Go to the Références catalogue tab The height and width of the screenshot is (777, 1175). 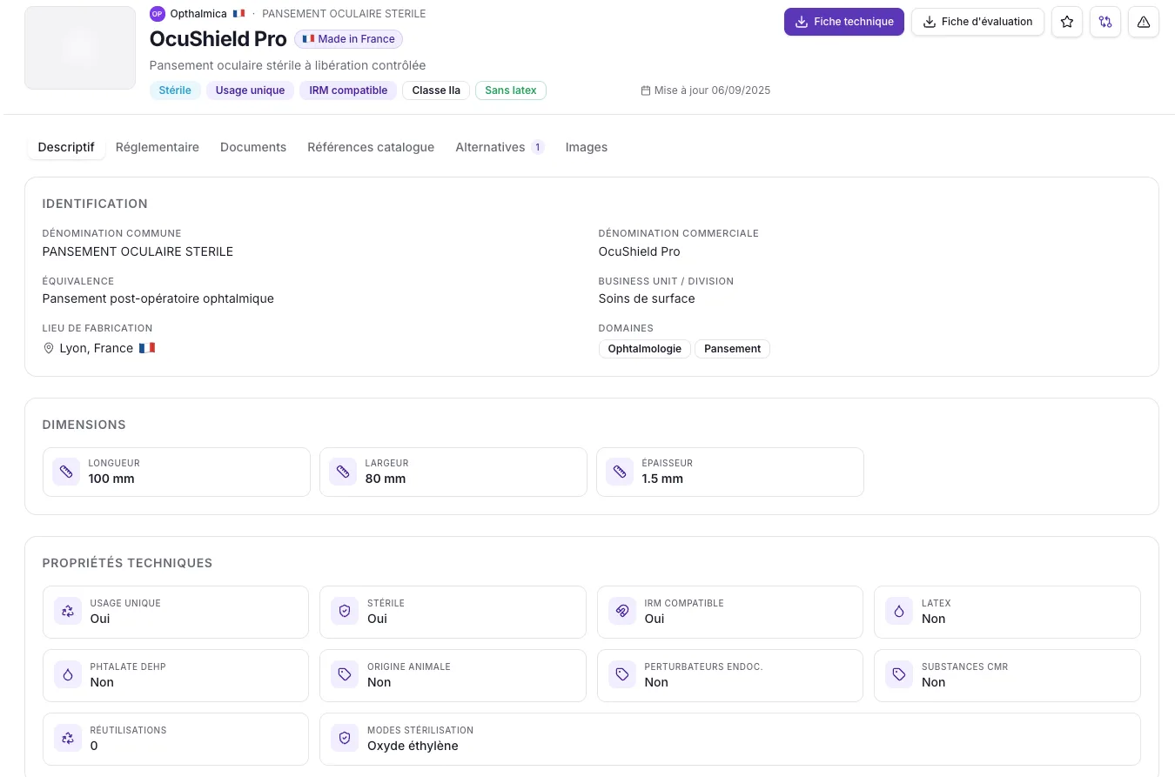[x=371, y=147]
